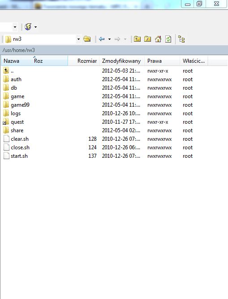Open the rw3 directory combo box

coord(43,39)
